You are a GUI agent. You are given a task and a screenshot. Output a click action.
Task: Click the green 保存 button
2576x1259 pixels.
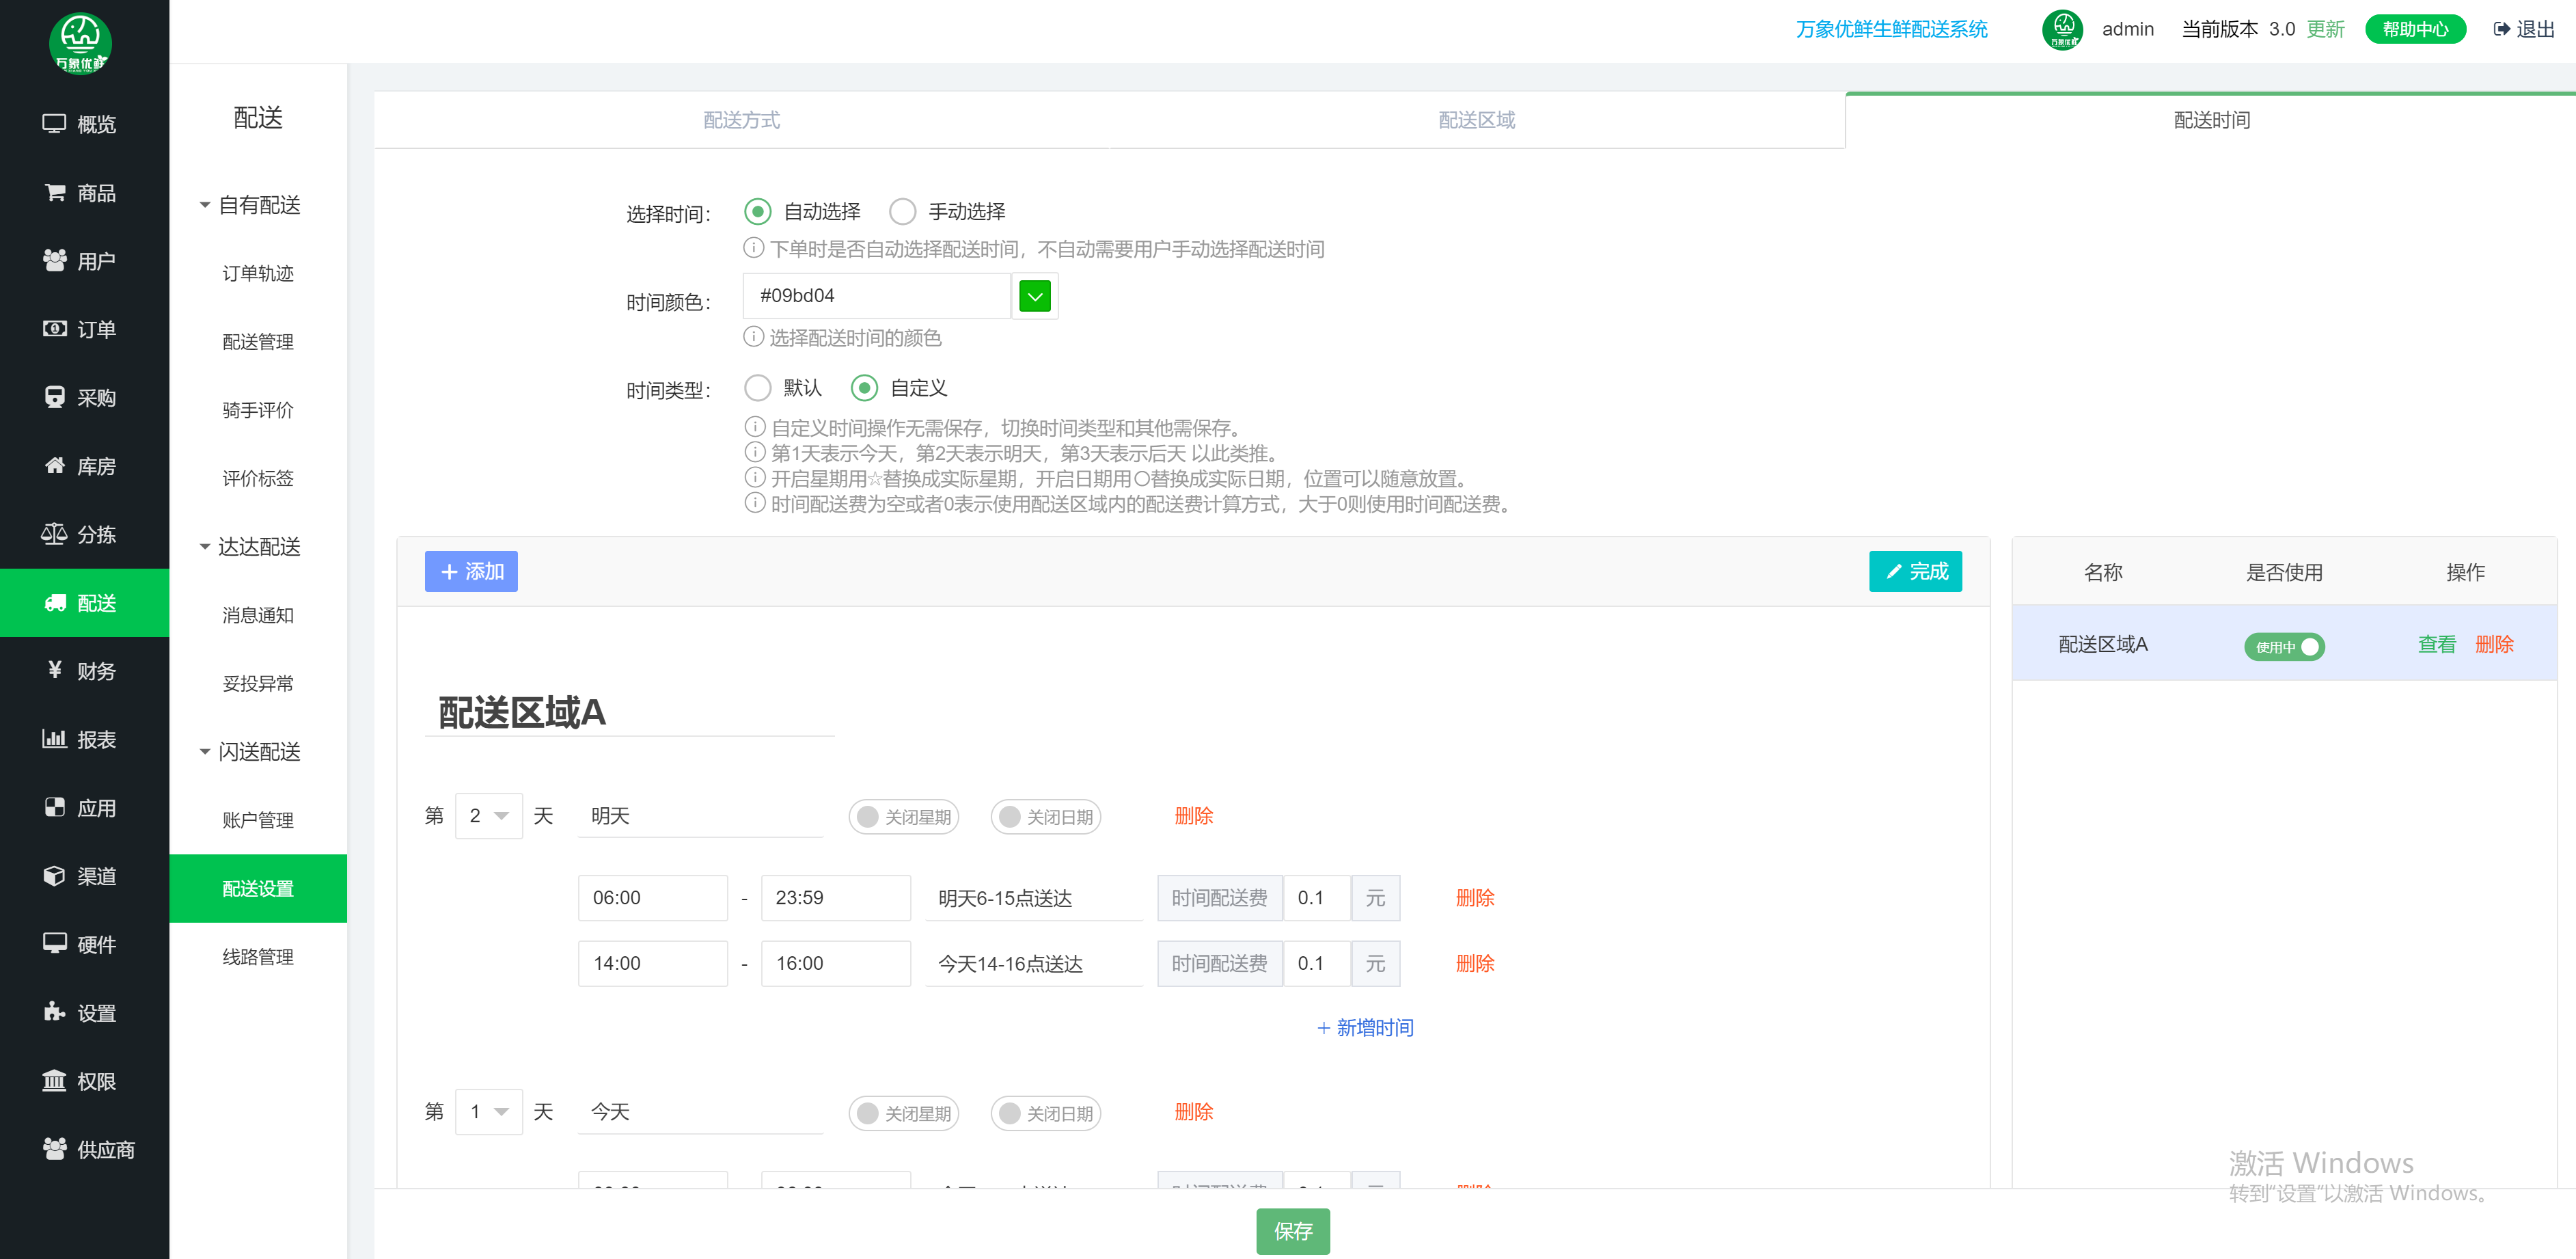1292,1231
